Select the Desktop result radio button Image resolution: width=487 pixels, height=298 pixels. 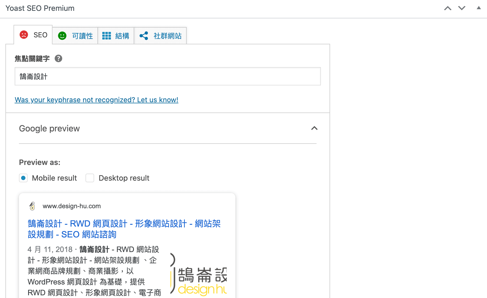[x=90, y=178]
